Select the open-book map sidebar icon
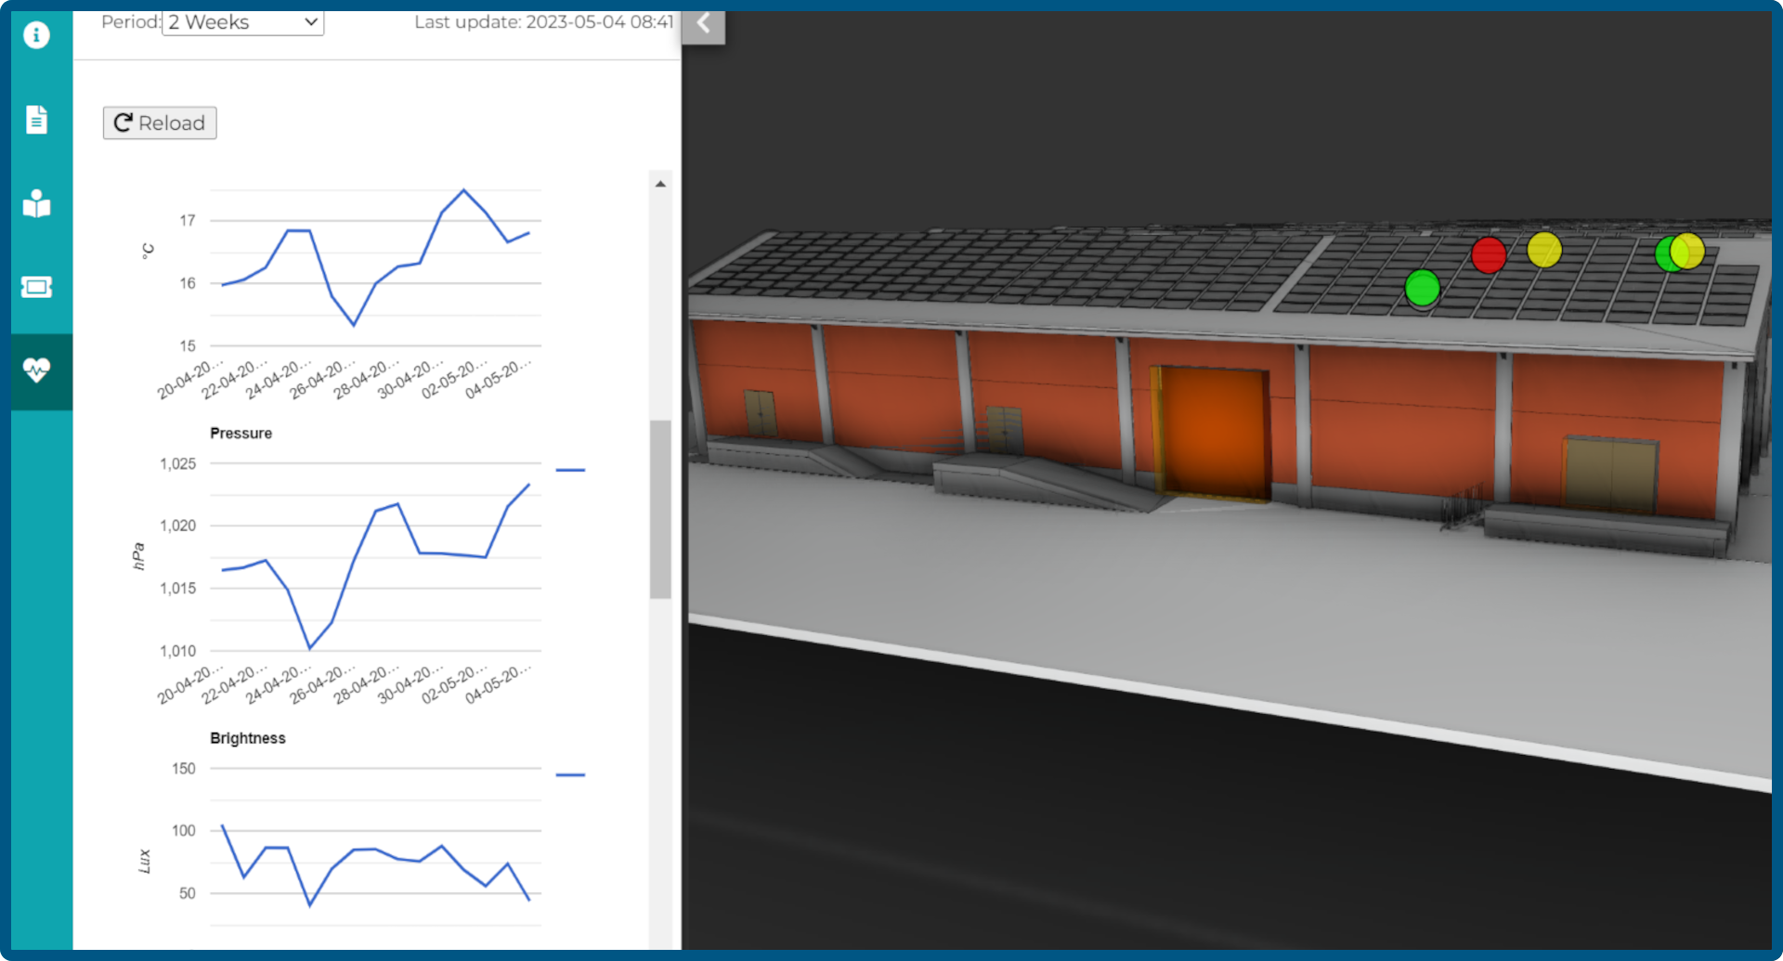1783x961 pixels. pos(37,204)
